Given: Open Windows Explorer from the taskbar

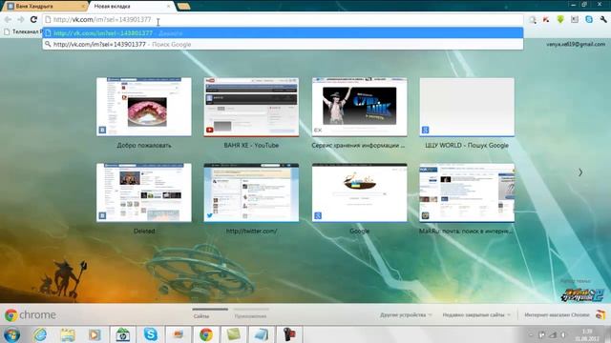Looking at the screenshot, I should [x=68, y=334].
